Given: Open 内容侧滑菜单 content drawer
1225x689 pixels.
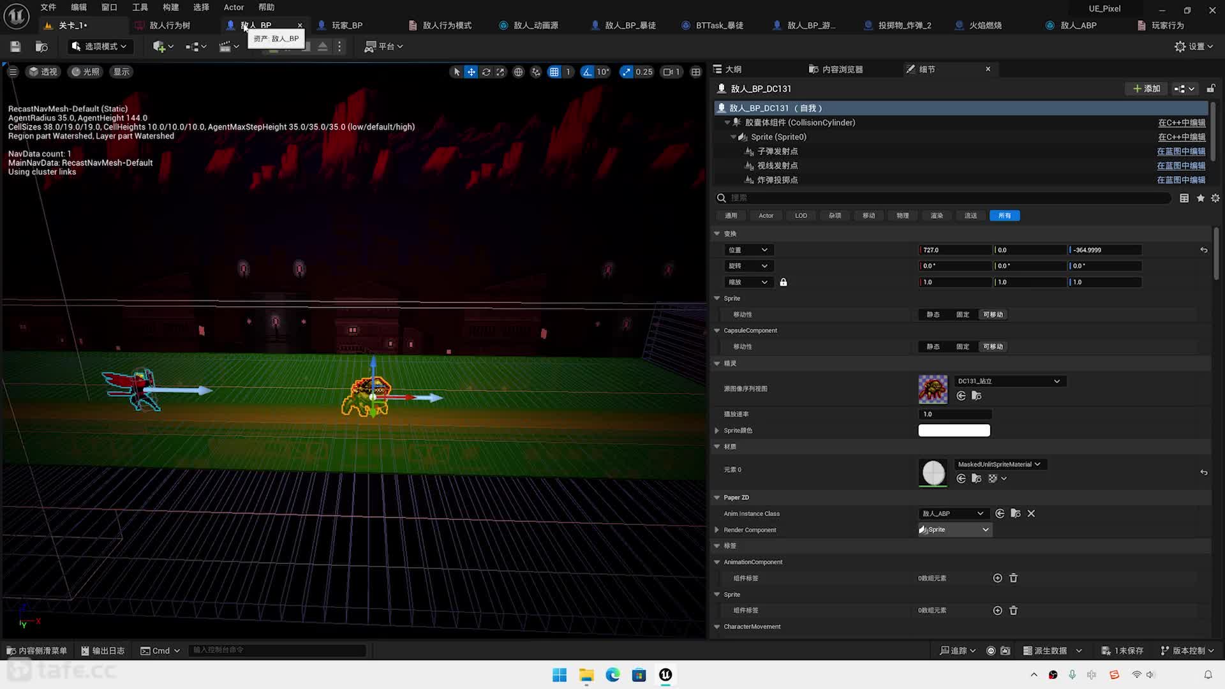Looking at the screenshot, I should pos(37,651).
